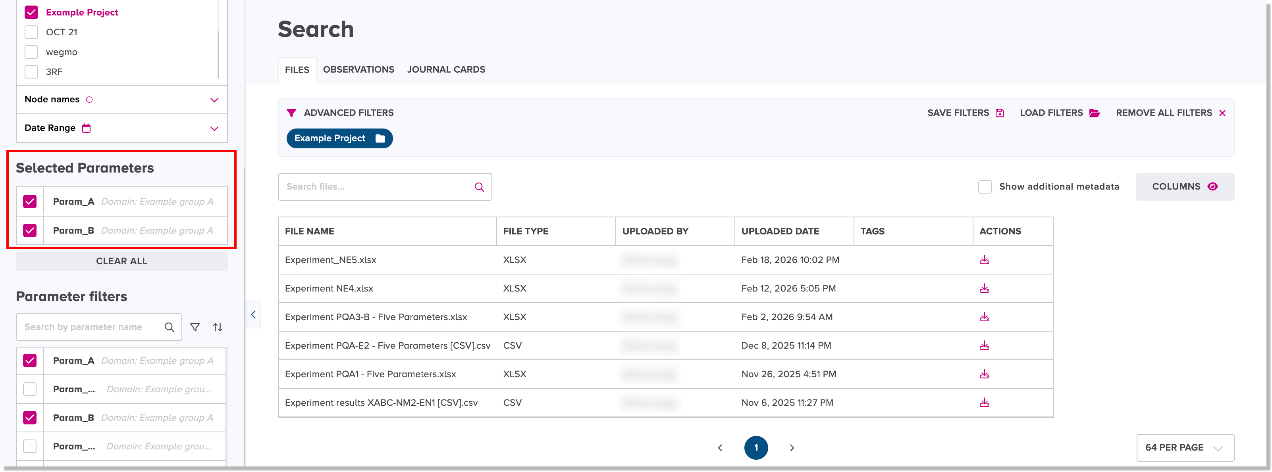
Task: Switch to the Files tab
Action: [297, 70]
